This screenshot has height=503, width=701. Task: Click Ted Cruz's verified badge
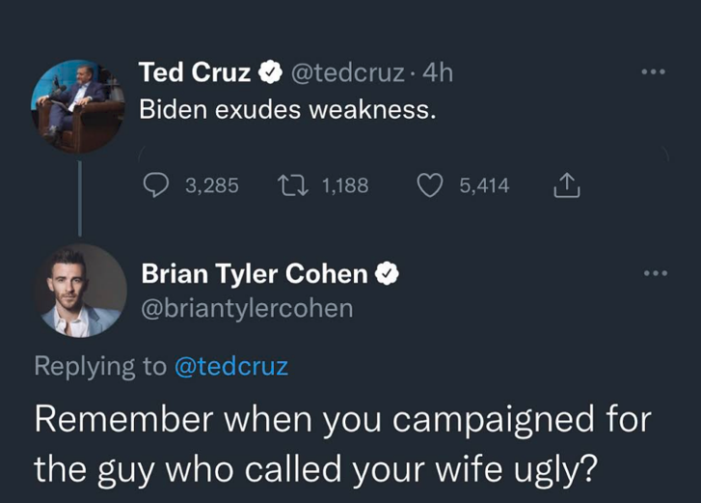pyautogui.click(x=268, y=72)
